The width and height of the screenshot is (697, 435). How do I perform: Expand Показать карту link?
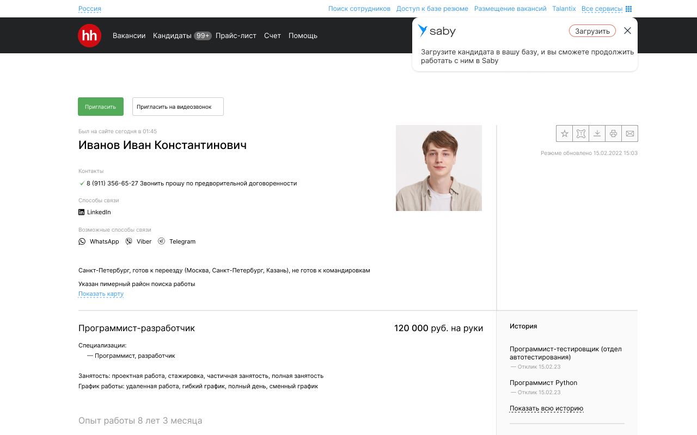(101, 294)
